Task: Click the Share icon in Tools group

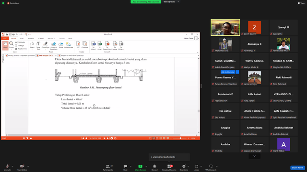Action: pyautogui.click(x=61, y=45)
